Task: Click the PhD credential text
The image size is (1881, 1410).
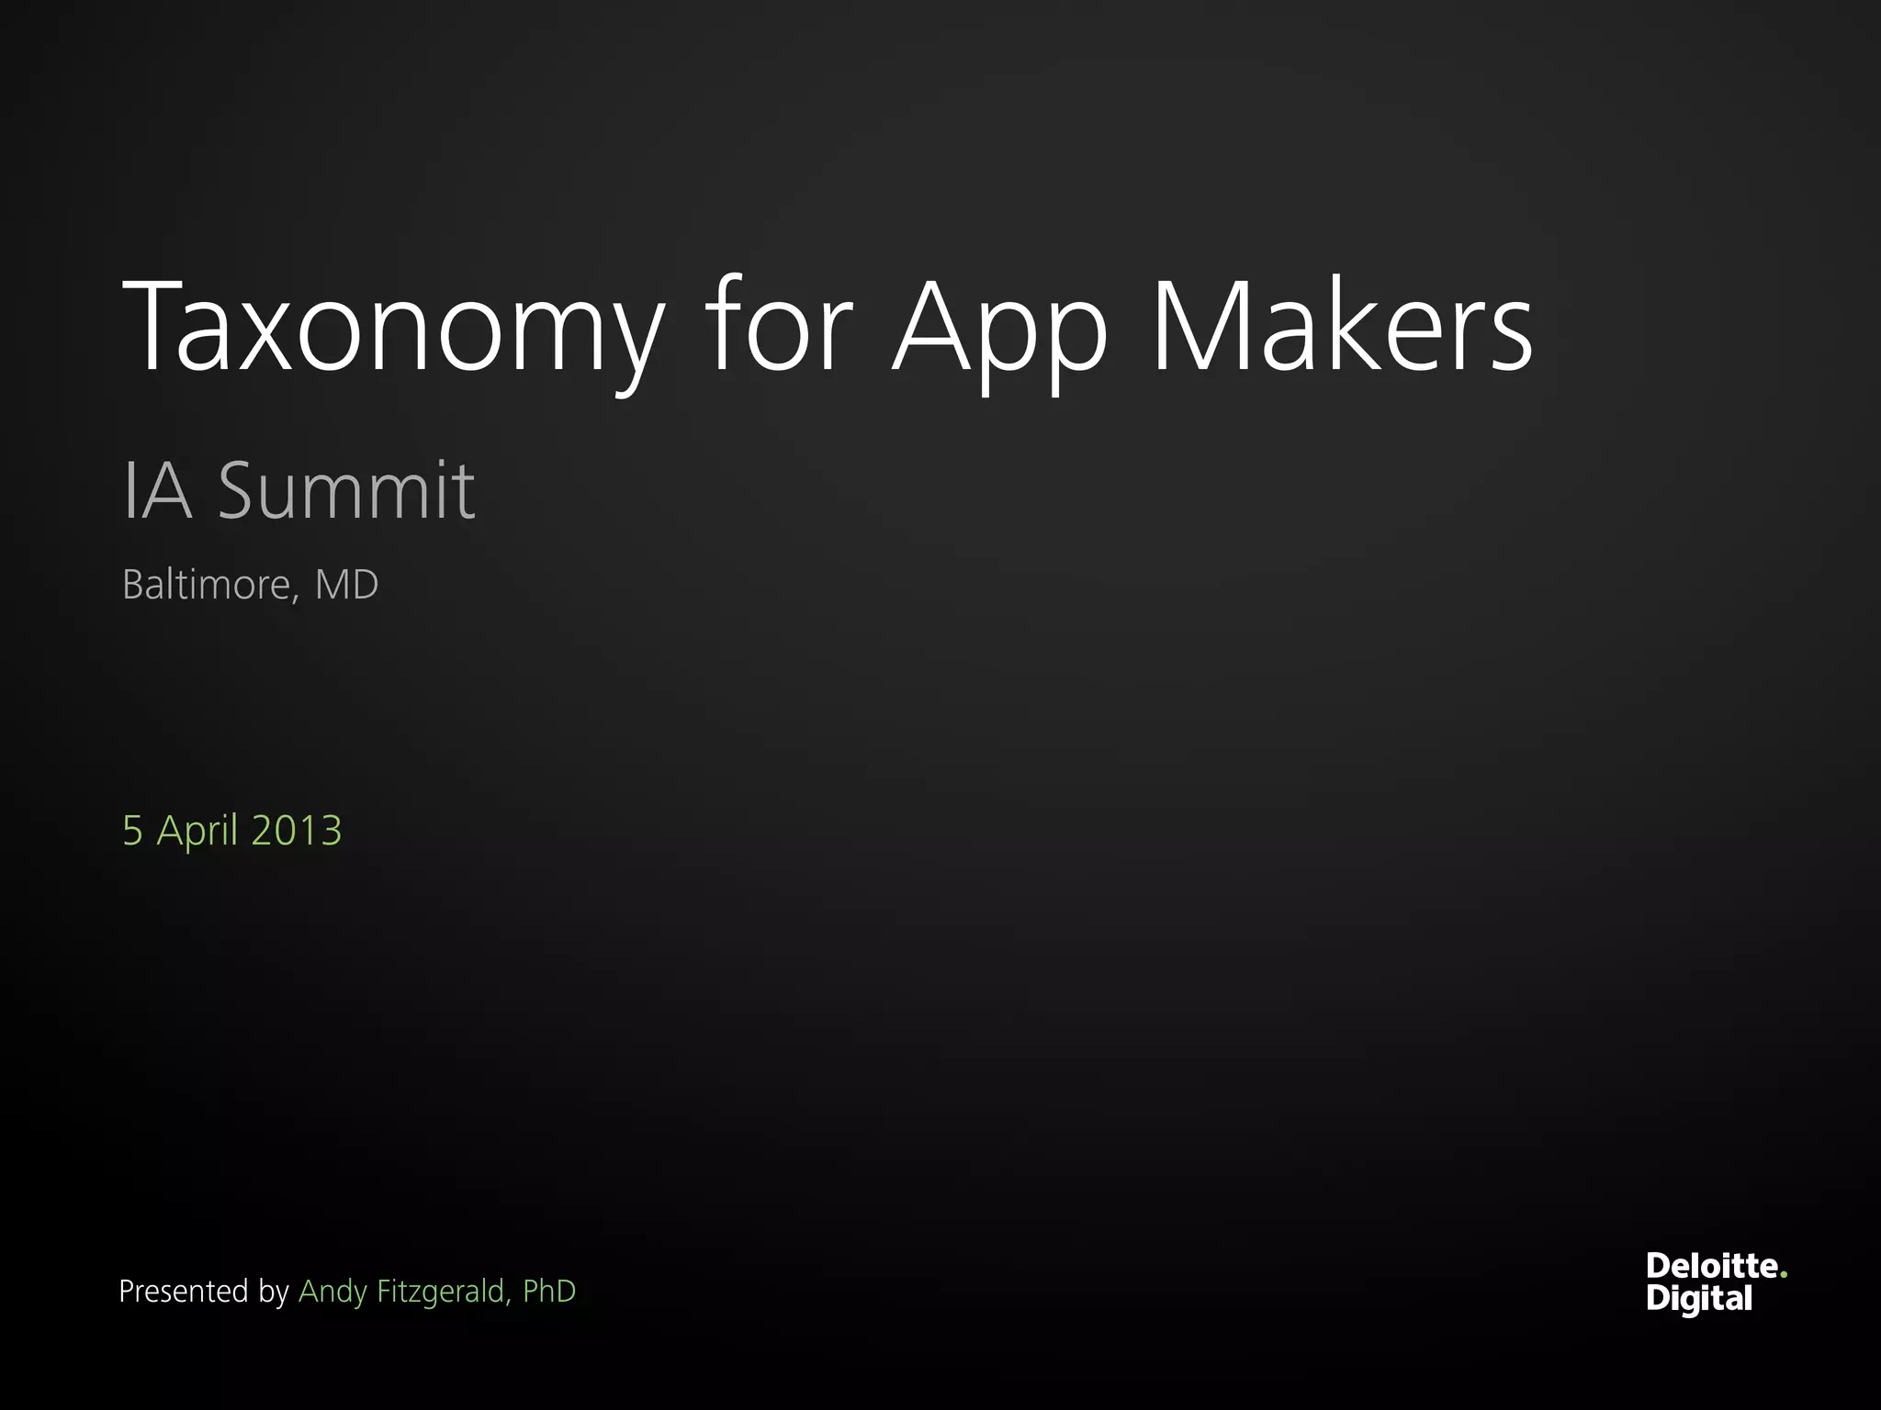Action: click(x=548, y=1291)
